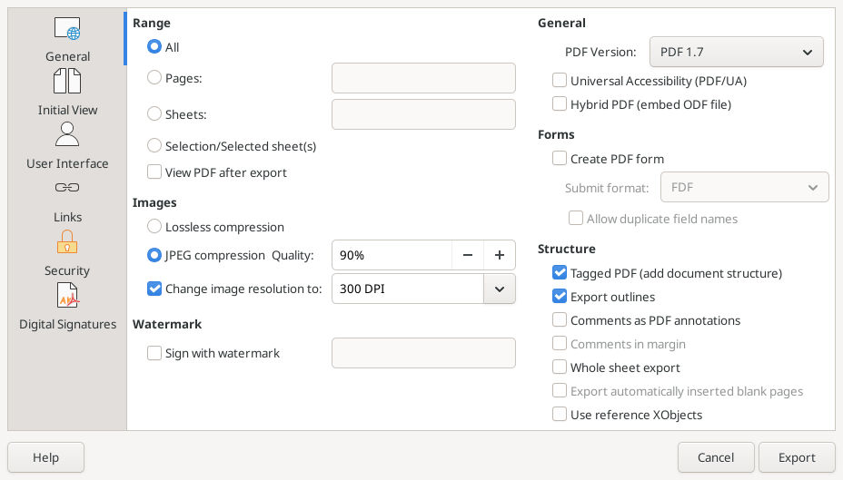Open the PDF Version dropdown

point(736,52)
